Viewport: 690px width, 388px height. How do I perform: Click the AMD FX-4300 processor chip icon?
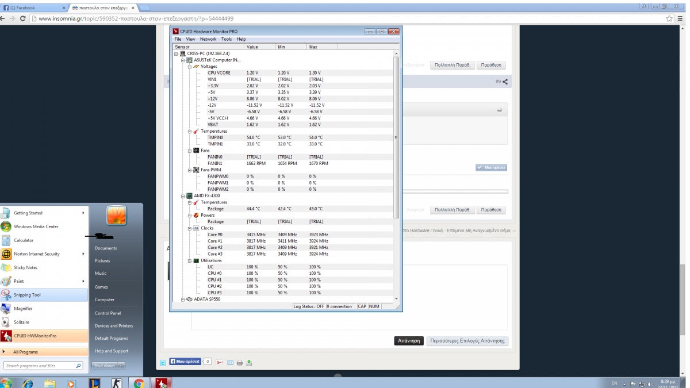point(190,195)
